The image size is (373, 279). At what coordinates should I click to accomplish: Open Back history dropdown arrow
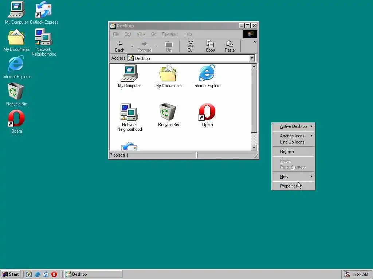[x=132, y=46]
